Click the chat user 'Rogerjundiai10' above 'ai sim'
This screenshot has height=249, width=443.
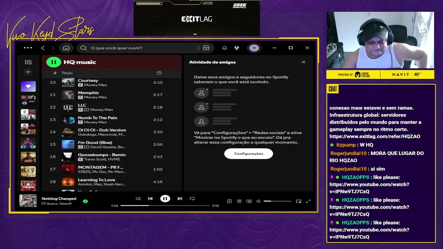[x=348, y=169]
